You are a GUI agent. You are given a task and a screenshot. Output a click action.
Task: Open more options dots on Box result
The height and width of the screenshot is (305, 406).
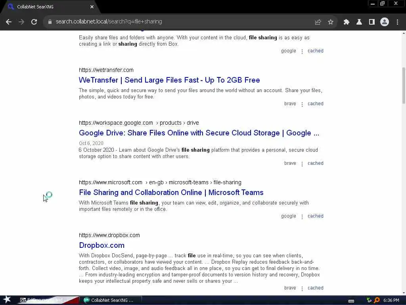[x=302, y=51]
